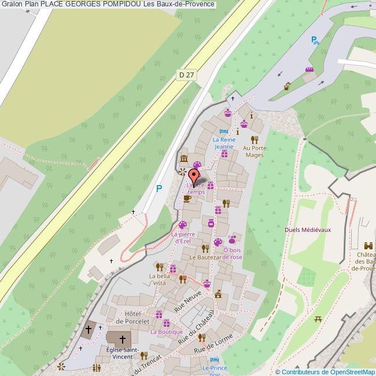Image resolution: width=376 pixels, height=376 pixels.
Task: Click the gift shop icon above La Boutique
Action: pyautogui.click(x=167, y=323)
